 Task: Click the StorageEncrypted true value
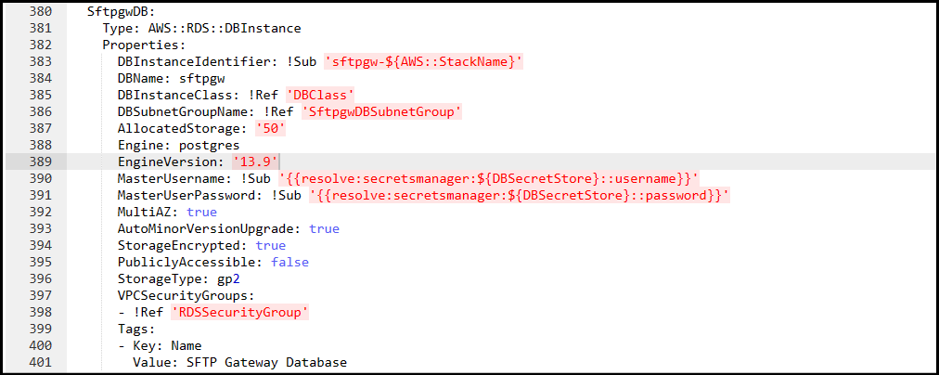(271, 246)
